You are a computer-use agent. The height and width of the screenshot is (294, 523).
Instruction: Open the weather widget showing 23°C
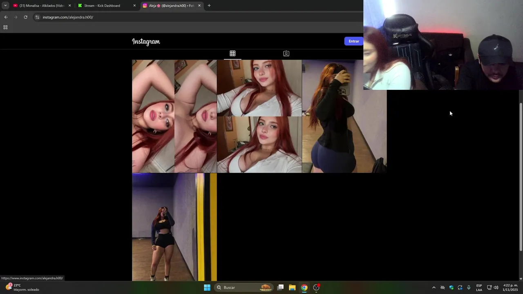[x=22, y=287]
